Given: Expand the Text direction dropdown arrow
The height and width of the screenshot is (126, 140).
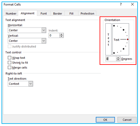Looking at the screenshot, I should click(31, 84).
